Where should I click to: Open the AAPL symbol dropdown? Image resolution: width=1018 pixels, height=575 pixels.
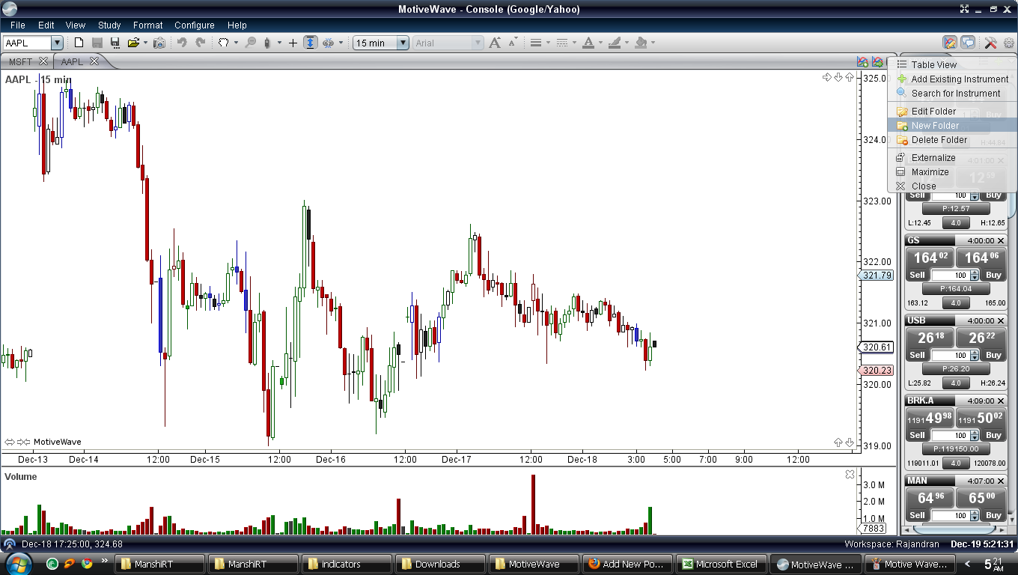57,43
